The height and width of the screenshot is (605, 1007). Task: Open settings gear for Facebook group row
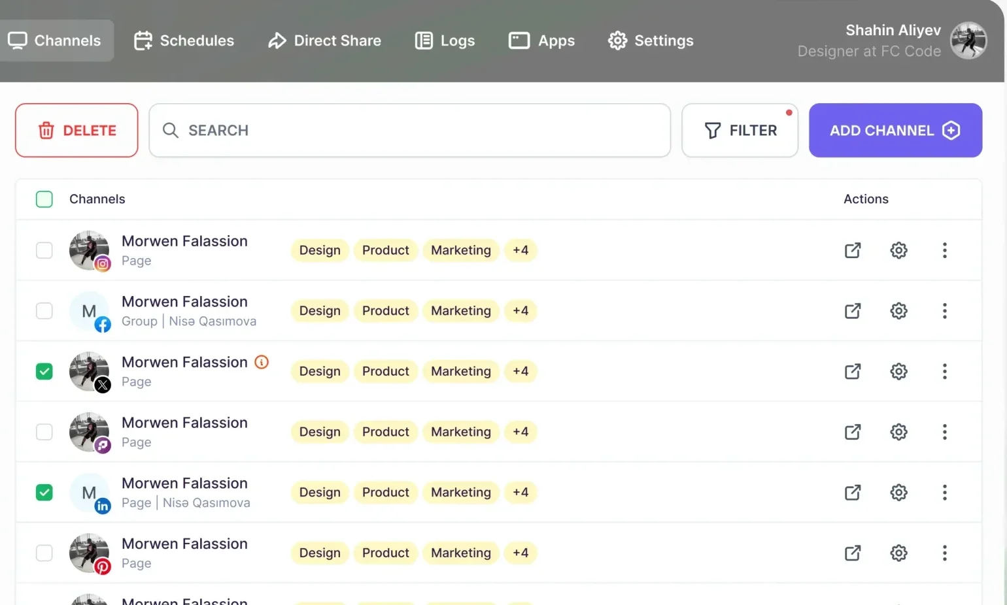pyautogui.click(x=899, y=311)
